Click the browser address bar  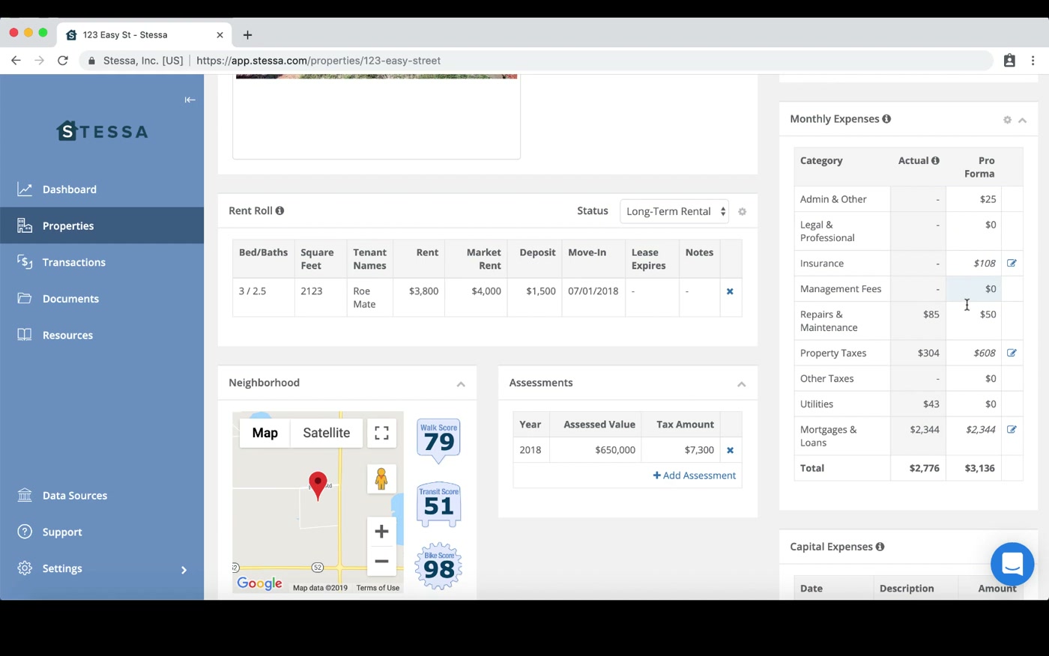coord(536,61)
